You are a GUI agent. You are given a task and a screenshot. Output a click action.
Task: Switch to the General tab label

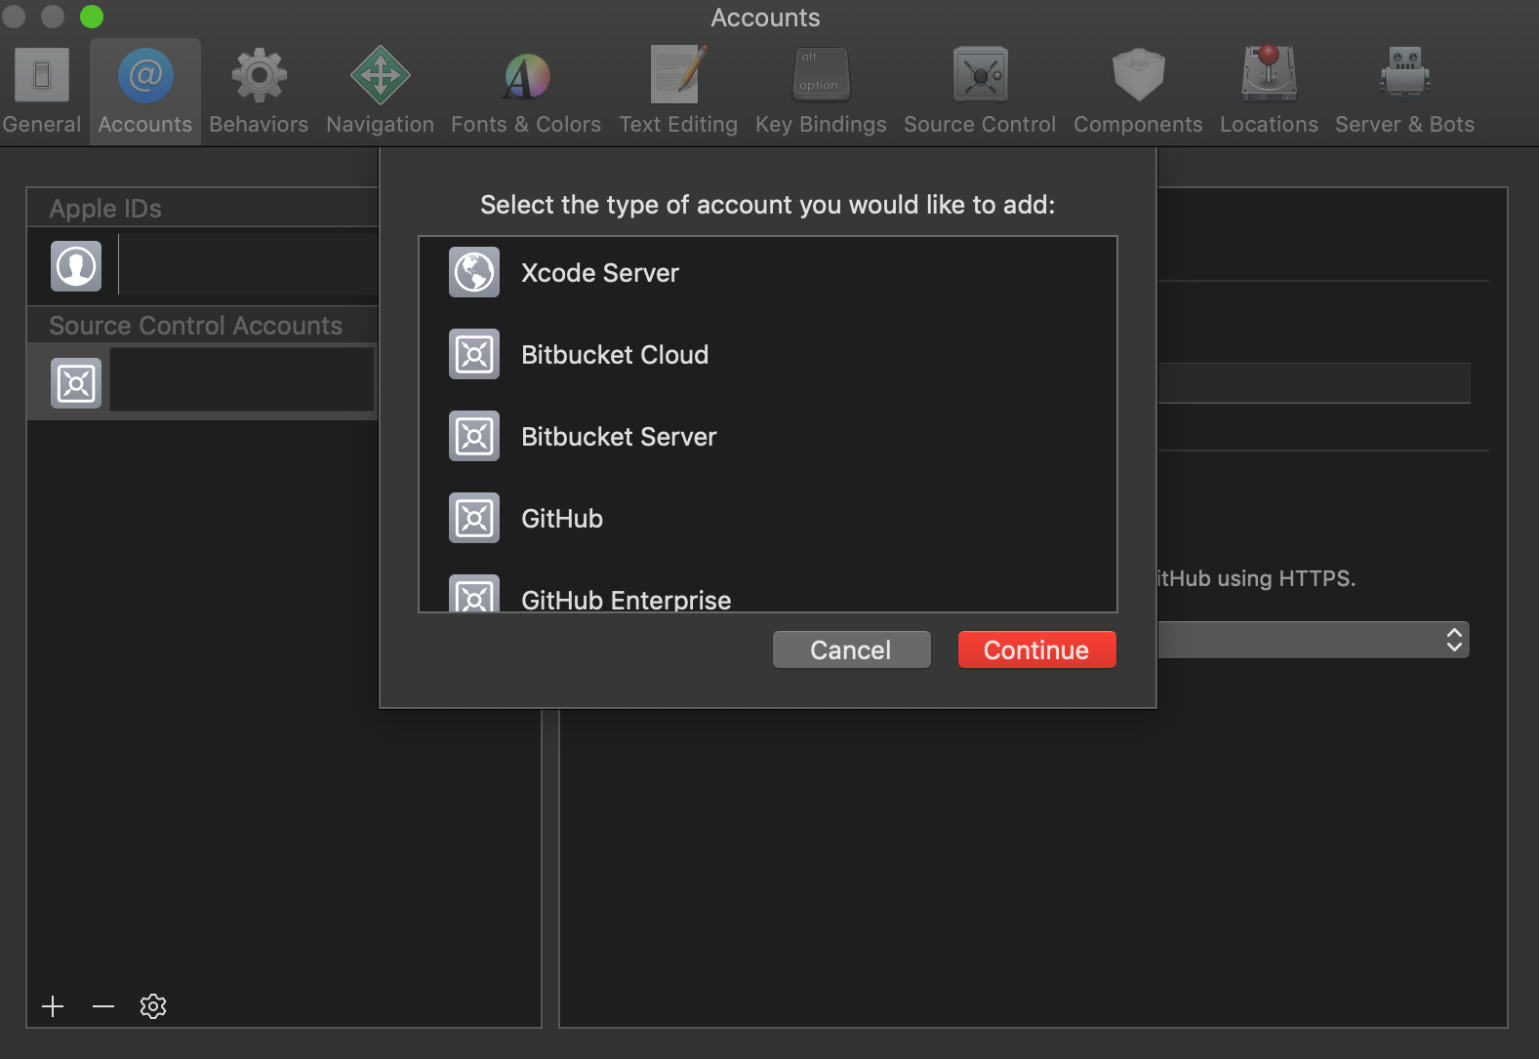(x=42, y=125)
